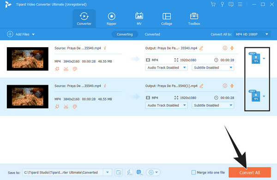Image resolution: width=277 pixels, height=180 pixels.
Task: Expand the Save to path dropdown
Action: 108,173
